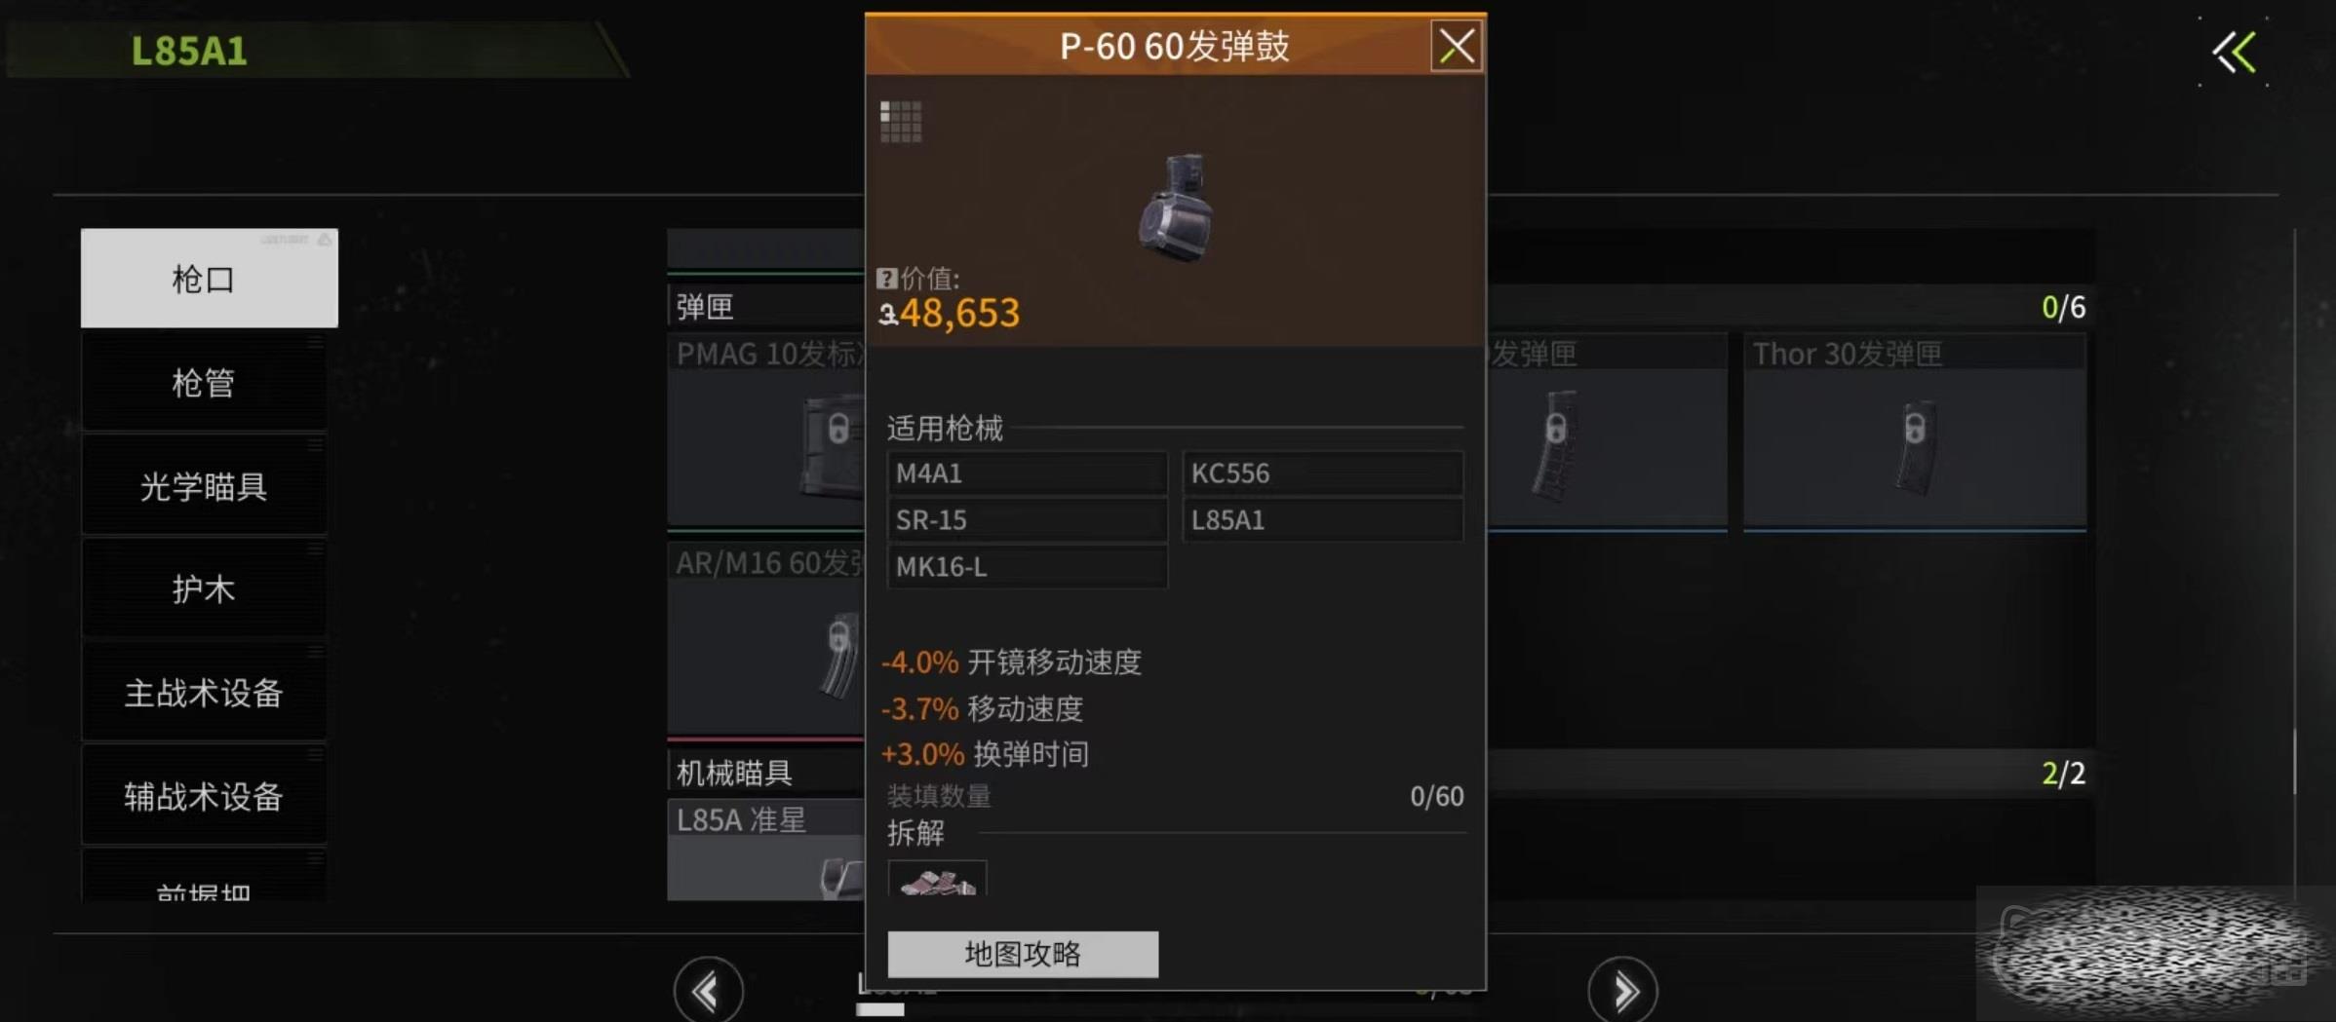
Task: Click the 地图攻略 map guide button
Action: [1023, 954]
